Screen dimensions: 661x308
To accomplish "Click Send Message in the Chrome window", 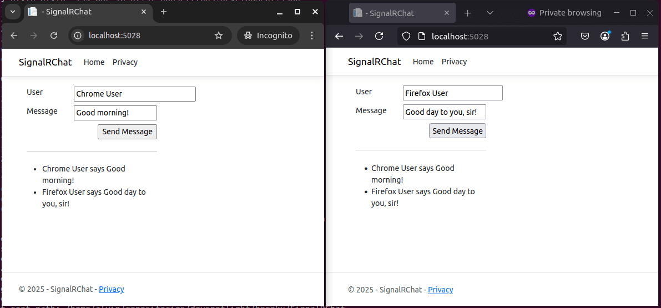I will click(x=127, y=132).
